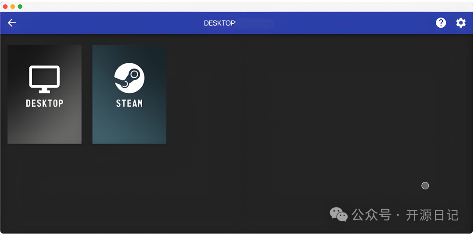The width and height of the screenshot is (474, 234).
Task: Open help via the question mark icon
Action: [x=441, y=23]
